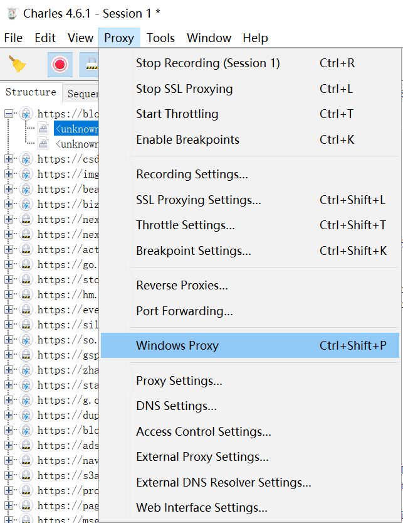Open the Window menu

pyautogui.click(x=209, y=38)
